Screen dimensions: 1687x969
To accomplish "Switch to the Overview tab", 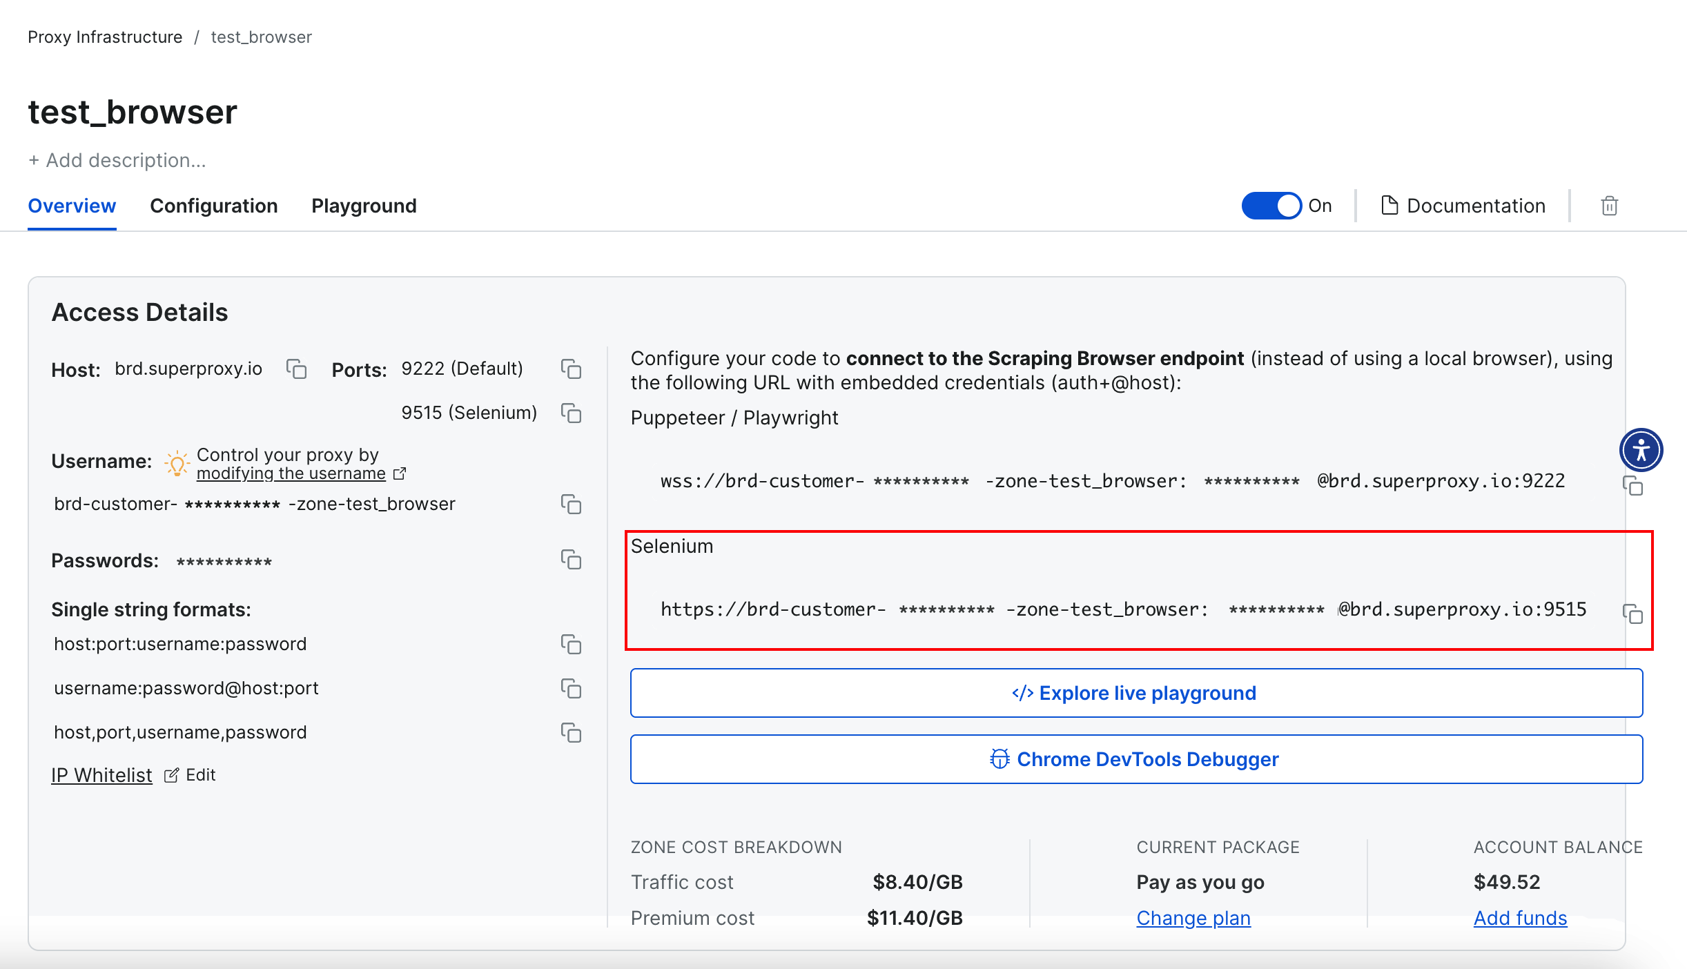I will coord(72,206).
